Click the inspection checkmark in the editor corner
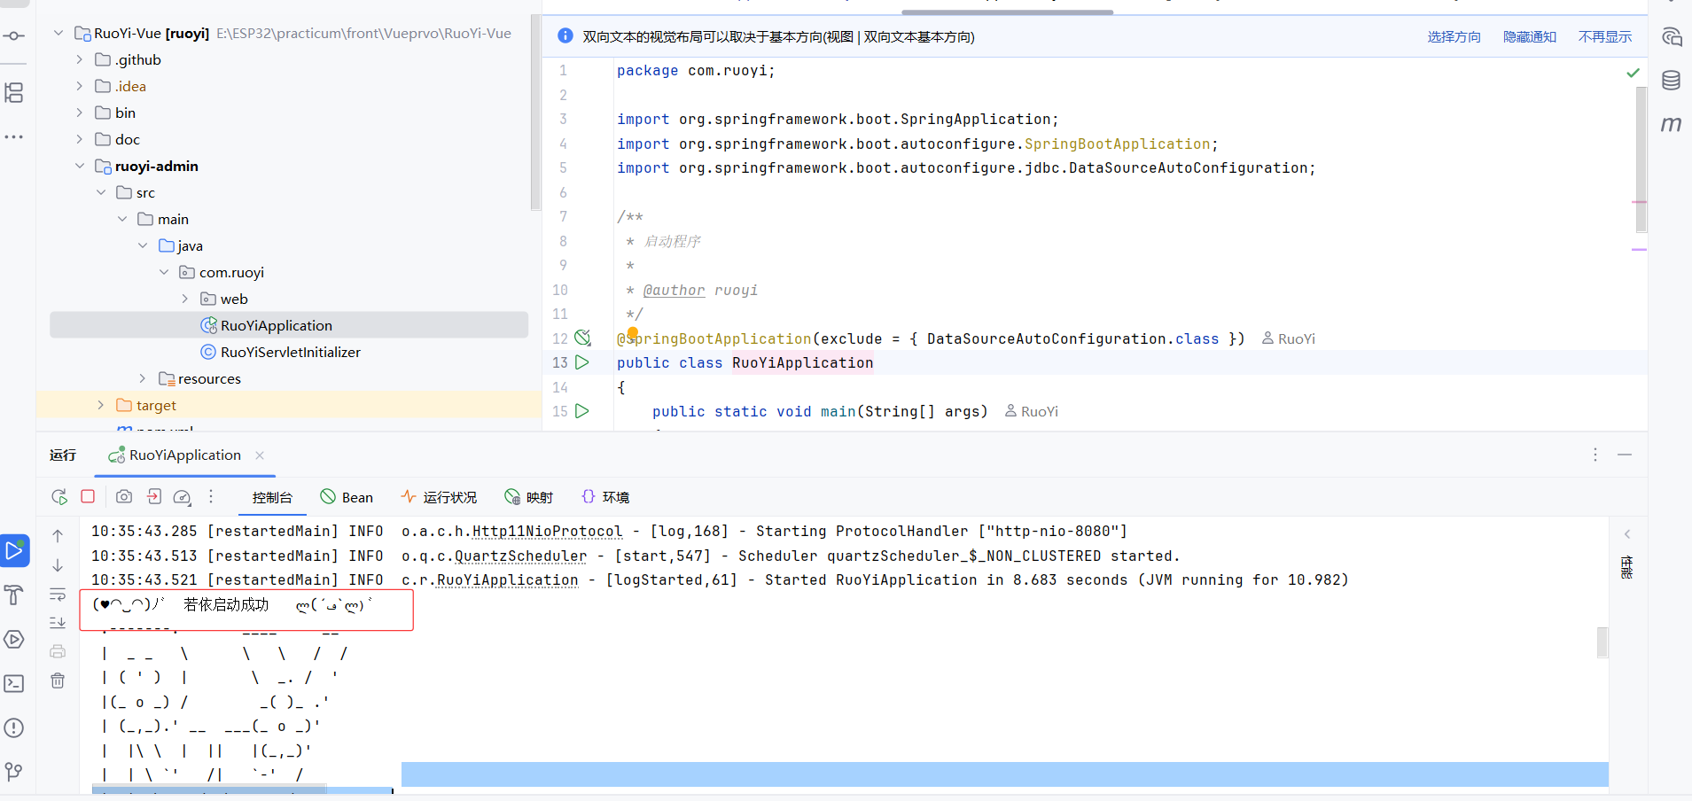The image size is (1692, 801). (x=1633, y=73)
